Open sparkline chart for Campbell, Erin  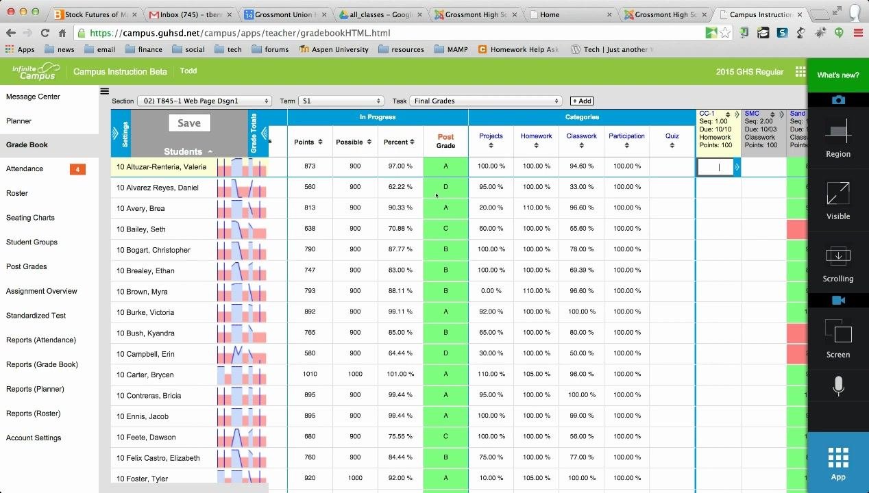point(241,354)
